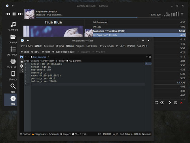The height and width of the screenshot is (143, 190).
Task: Click quick open lightning icon in Kate tabbar
Action: click(x=147, y=57)
